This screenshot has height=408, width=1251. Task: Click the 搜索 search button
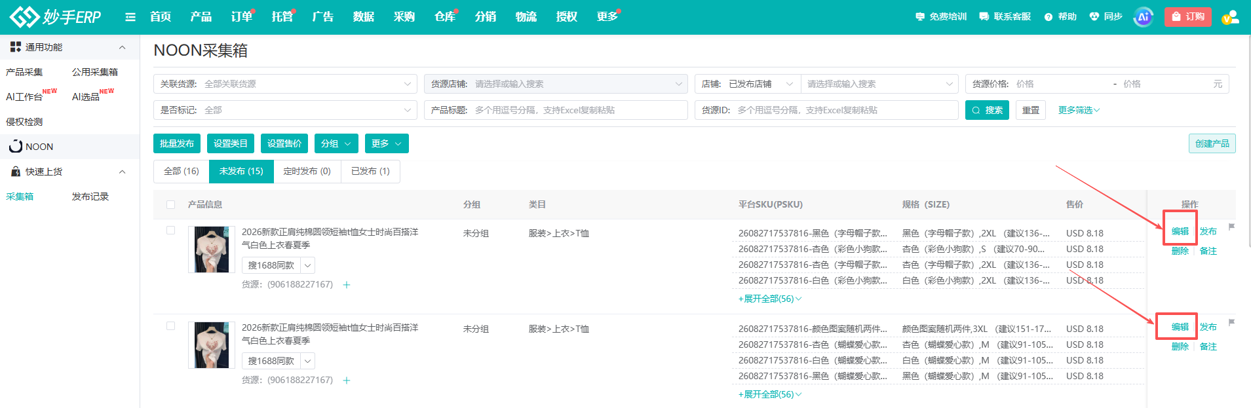click(x=987, y=110)
